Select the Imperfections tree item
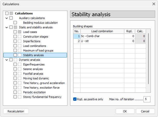This screenshot has height=117, width=158. click(32, 41)
